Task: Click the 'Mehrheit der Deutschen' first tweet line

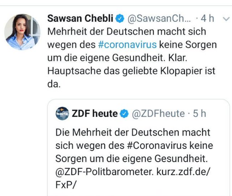Action: coord(126,31)
